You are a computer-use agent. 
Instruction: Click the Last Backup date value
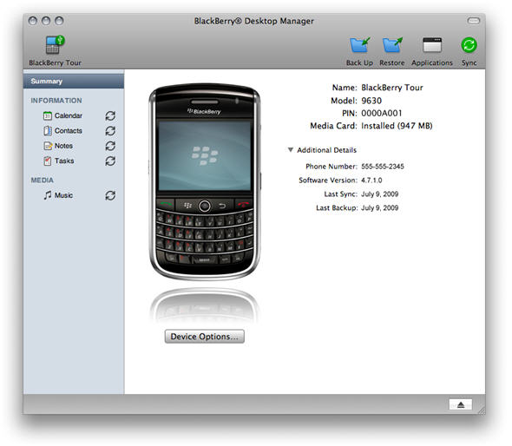pos(379,208)
